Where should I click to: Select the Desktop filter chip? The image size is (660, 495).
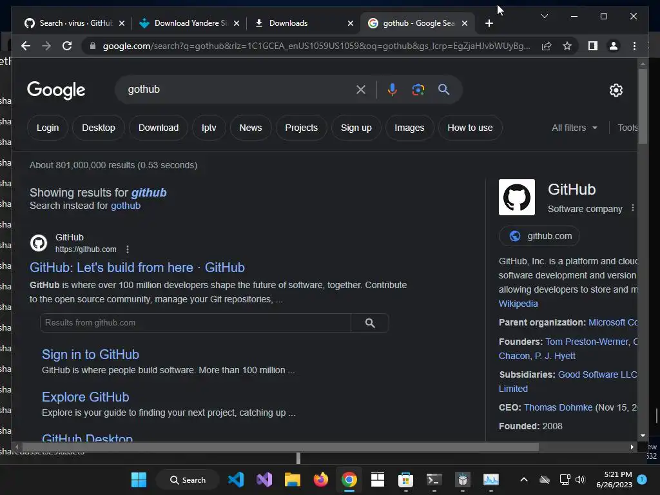tap(99, 128)
